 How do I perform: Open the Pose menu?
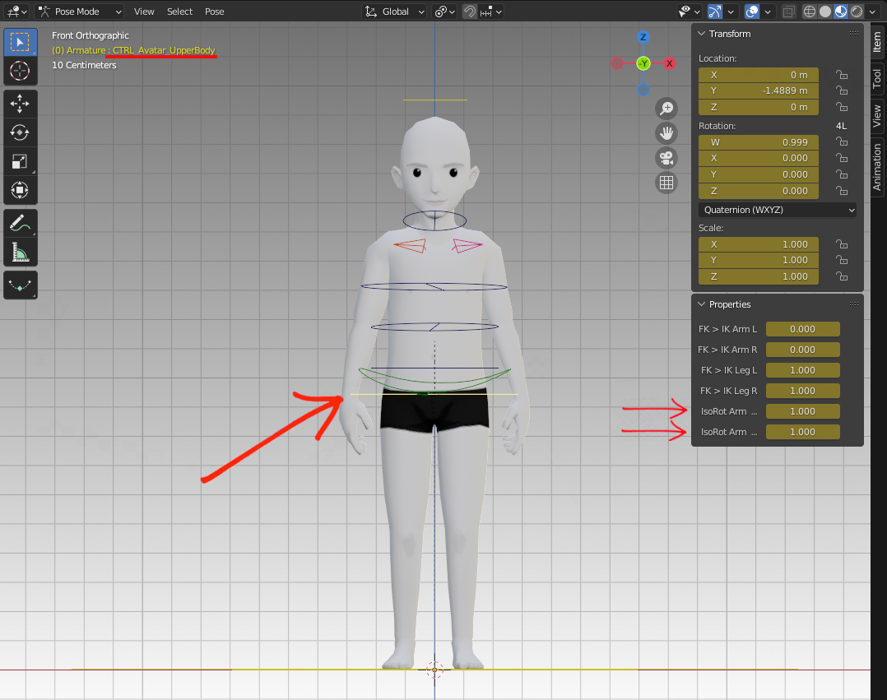(x=214, y=12)
